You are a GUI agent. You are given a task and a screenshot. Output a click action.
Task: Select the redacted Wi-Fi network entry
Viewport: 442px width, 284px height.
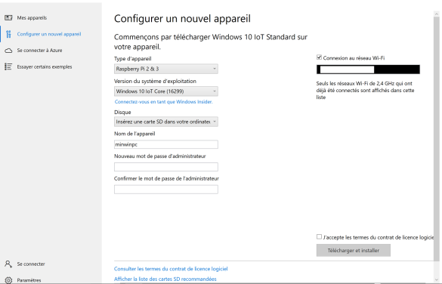[x=368, y=69]
